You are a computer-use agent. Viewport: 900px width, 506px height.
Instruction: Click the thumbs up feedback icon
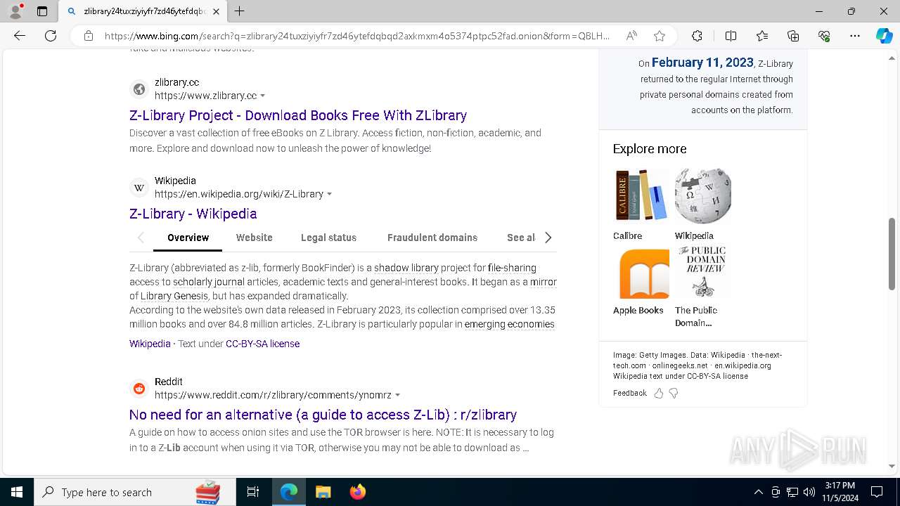pyautogui.click(x=659, y=394)
